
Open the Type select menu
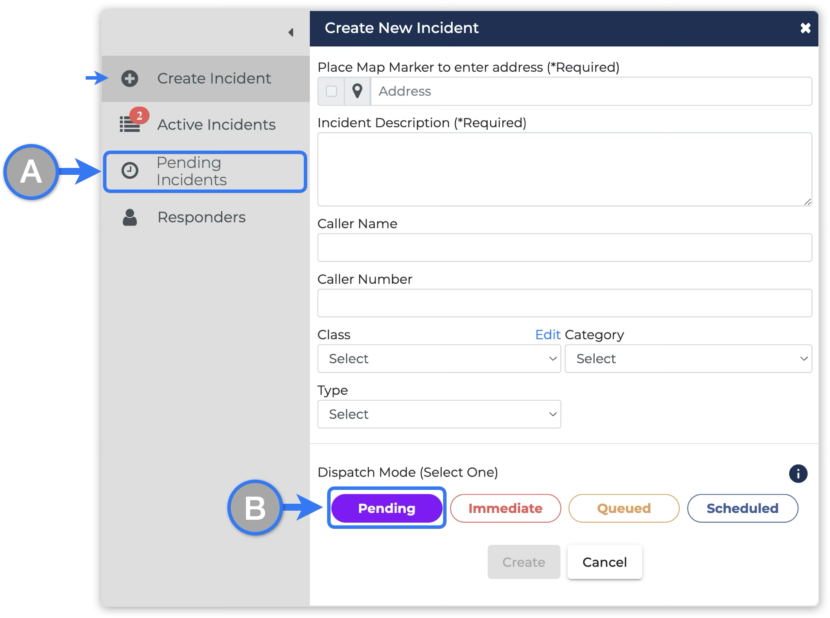tap(439, 414)
